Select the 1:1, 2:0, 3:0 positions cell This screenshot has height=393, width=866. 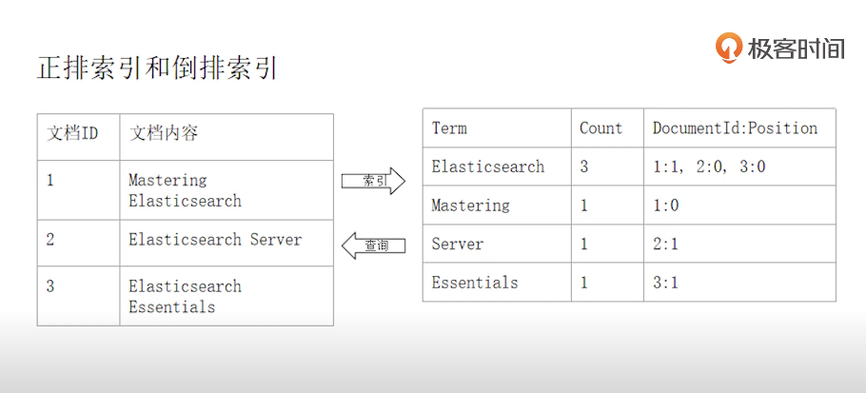point(709,167)
